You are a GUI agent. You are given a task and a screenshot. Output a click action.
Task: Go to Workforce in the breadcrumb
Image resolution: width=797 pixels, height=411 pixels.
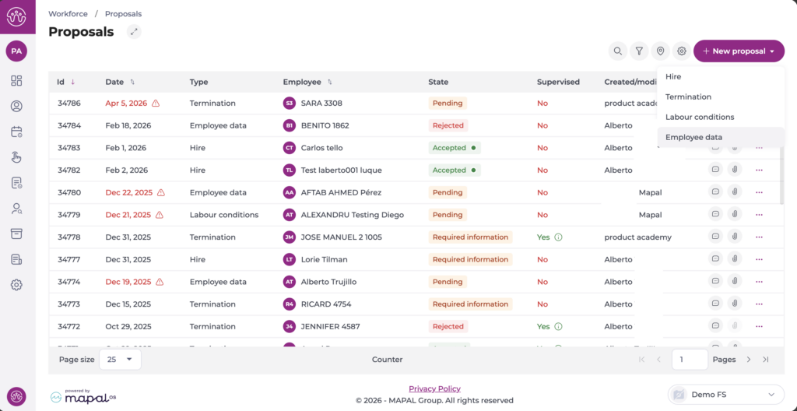[x=67, y=14]
